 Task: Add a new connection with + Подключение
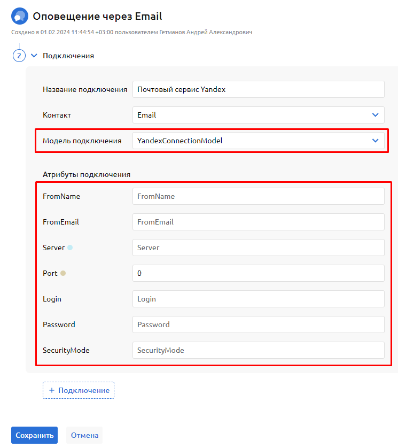[79, 390]
